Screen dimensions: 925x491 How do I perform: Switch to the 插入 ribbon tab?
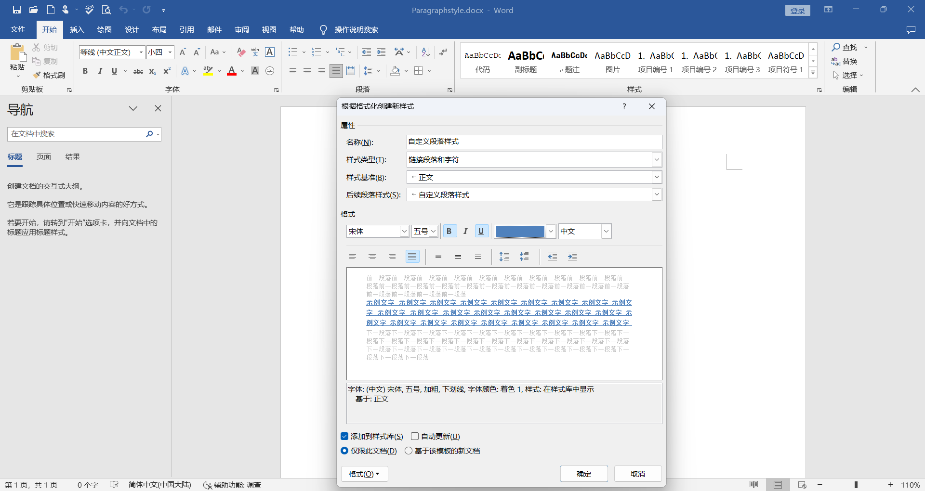coord(77,30)
